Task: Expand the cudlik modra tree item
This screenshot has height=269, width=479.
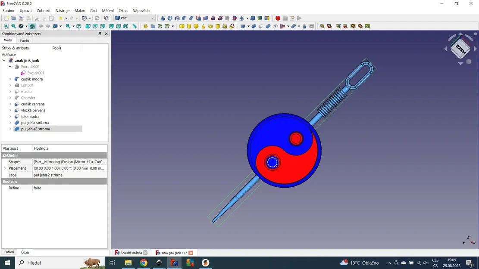Action: [10, 79]
